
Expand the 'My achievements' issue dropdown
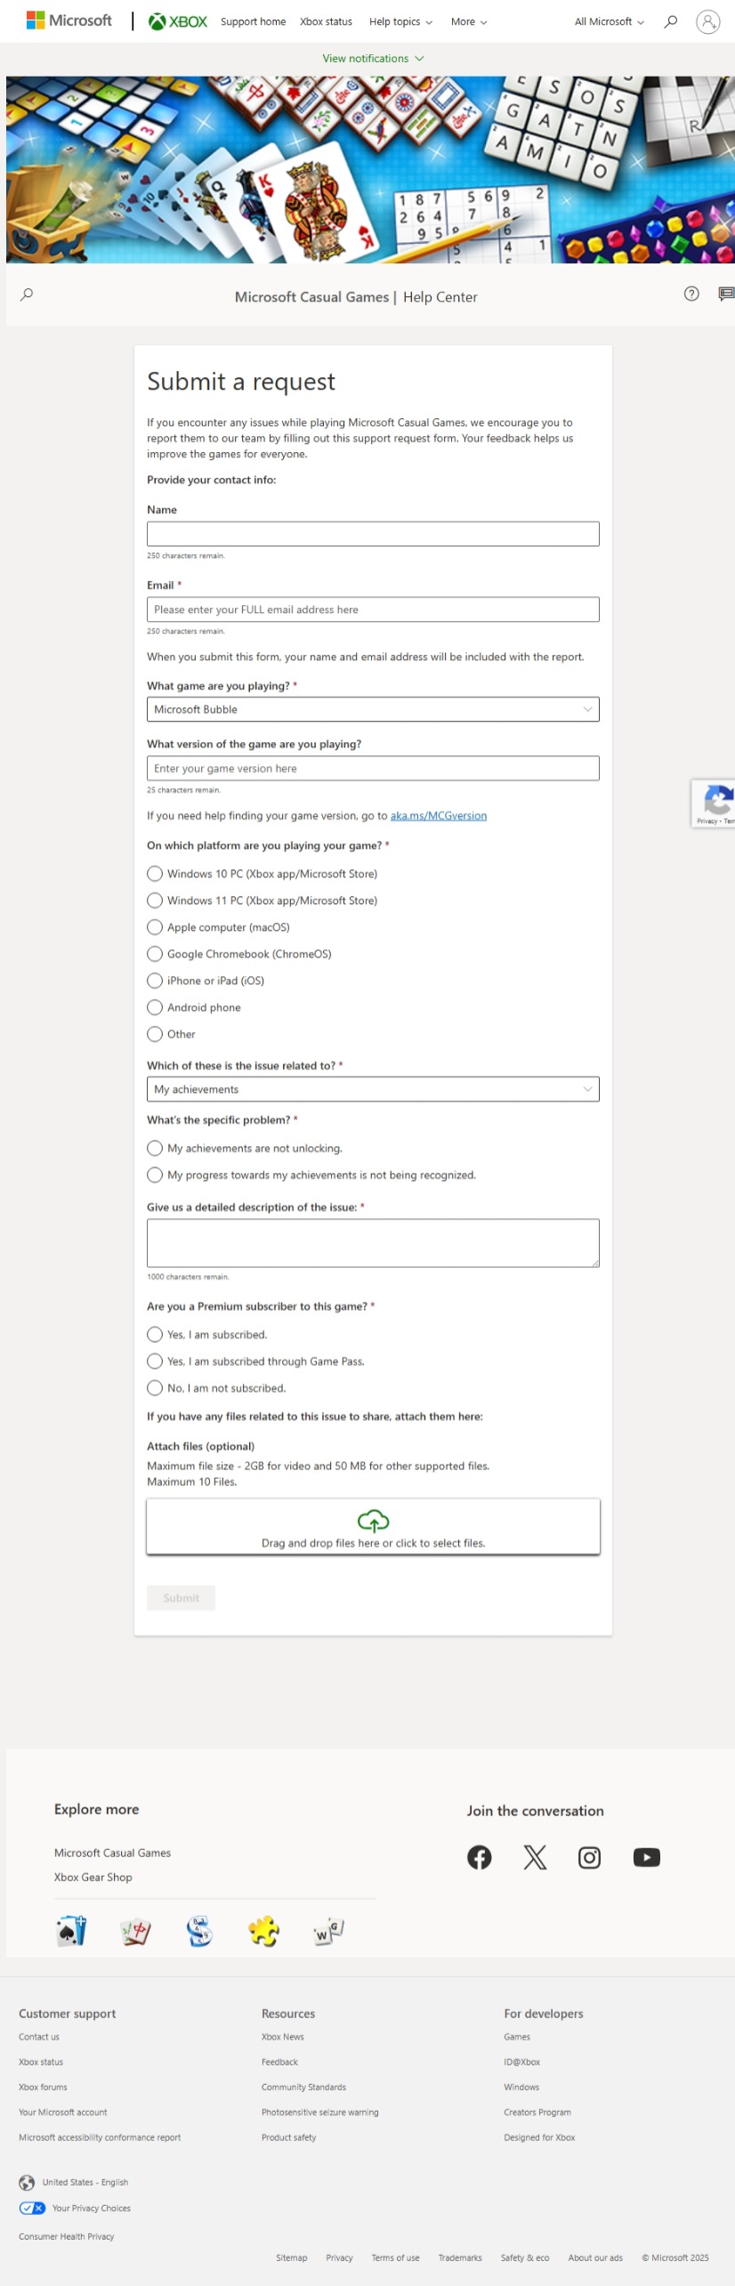point(373,1089)
